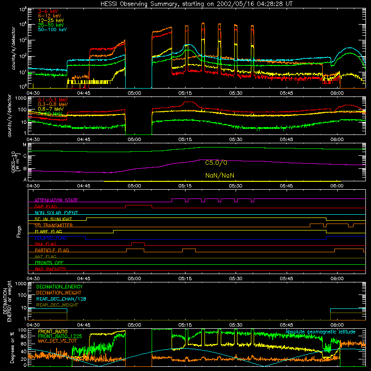Image resolution: width=371 pixels, height=371 pixels.
Task: Click the 25-50 keV legend entry
Action: [51, 25]
